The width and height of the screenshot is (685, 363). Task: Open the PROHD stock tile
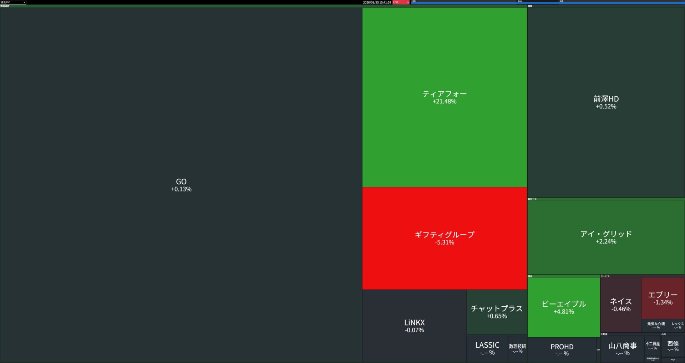(x=562, y=350)
